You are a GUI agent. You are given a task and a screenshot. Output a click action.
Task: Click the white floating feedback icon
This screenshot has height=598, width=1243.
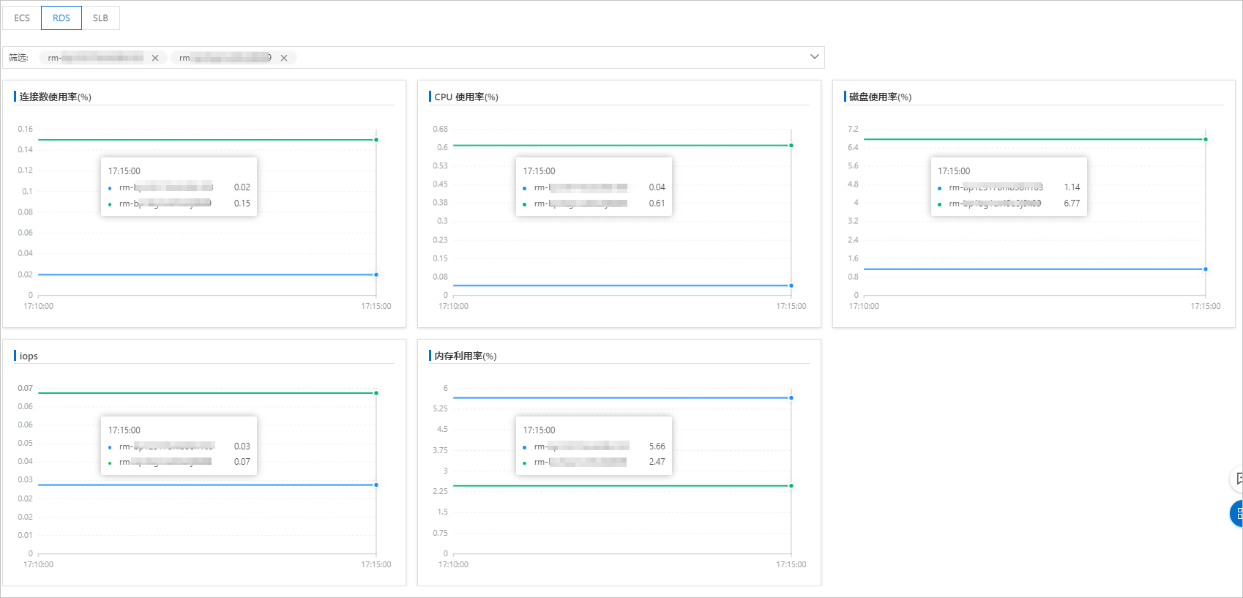[x=1237, y=479]
